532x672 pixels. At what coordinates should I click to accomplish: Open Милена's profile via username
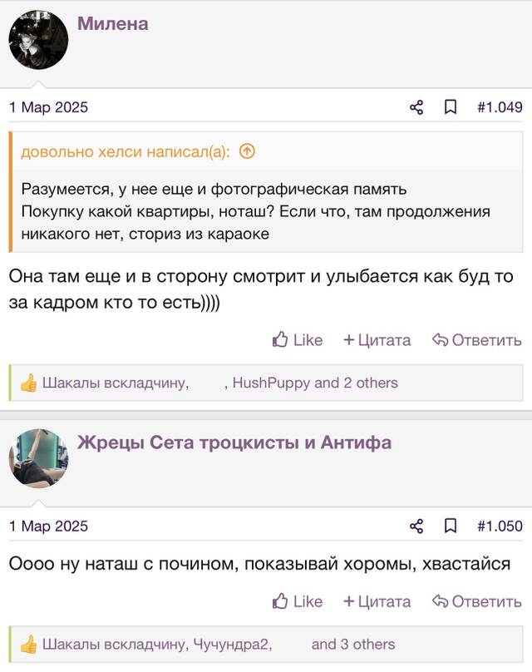[113, 23]
